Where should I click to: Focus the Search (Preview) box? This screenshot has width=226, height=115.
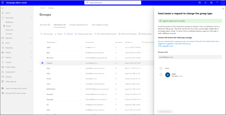coord(113,3)
